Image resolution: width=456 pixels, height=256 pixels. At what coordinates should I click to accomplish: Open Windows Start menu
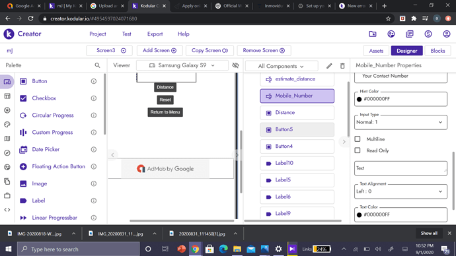pyautogui.click(x=9, y=249)
